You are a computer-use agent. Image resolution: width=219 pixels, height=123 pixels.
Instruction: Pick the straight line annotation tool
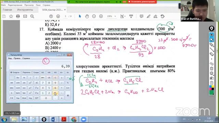[x=211, y=50]
